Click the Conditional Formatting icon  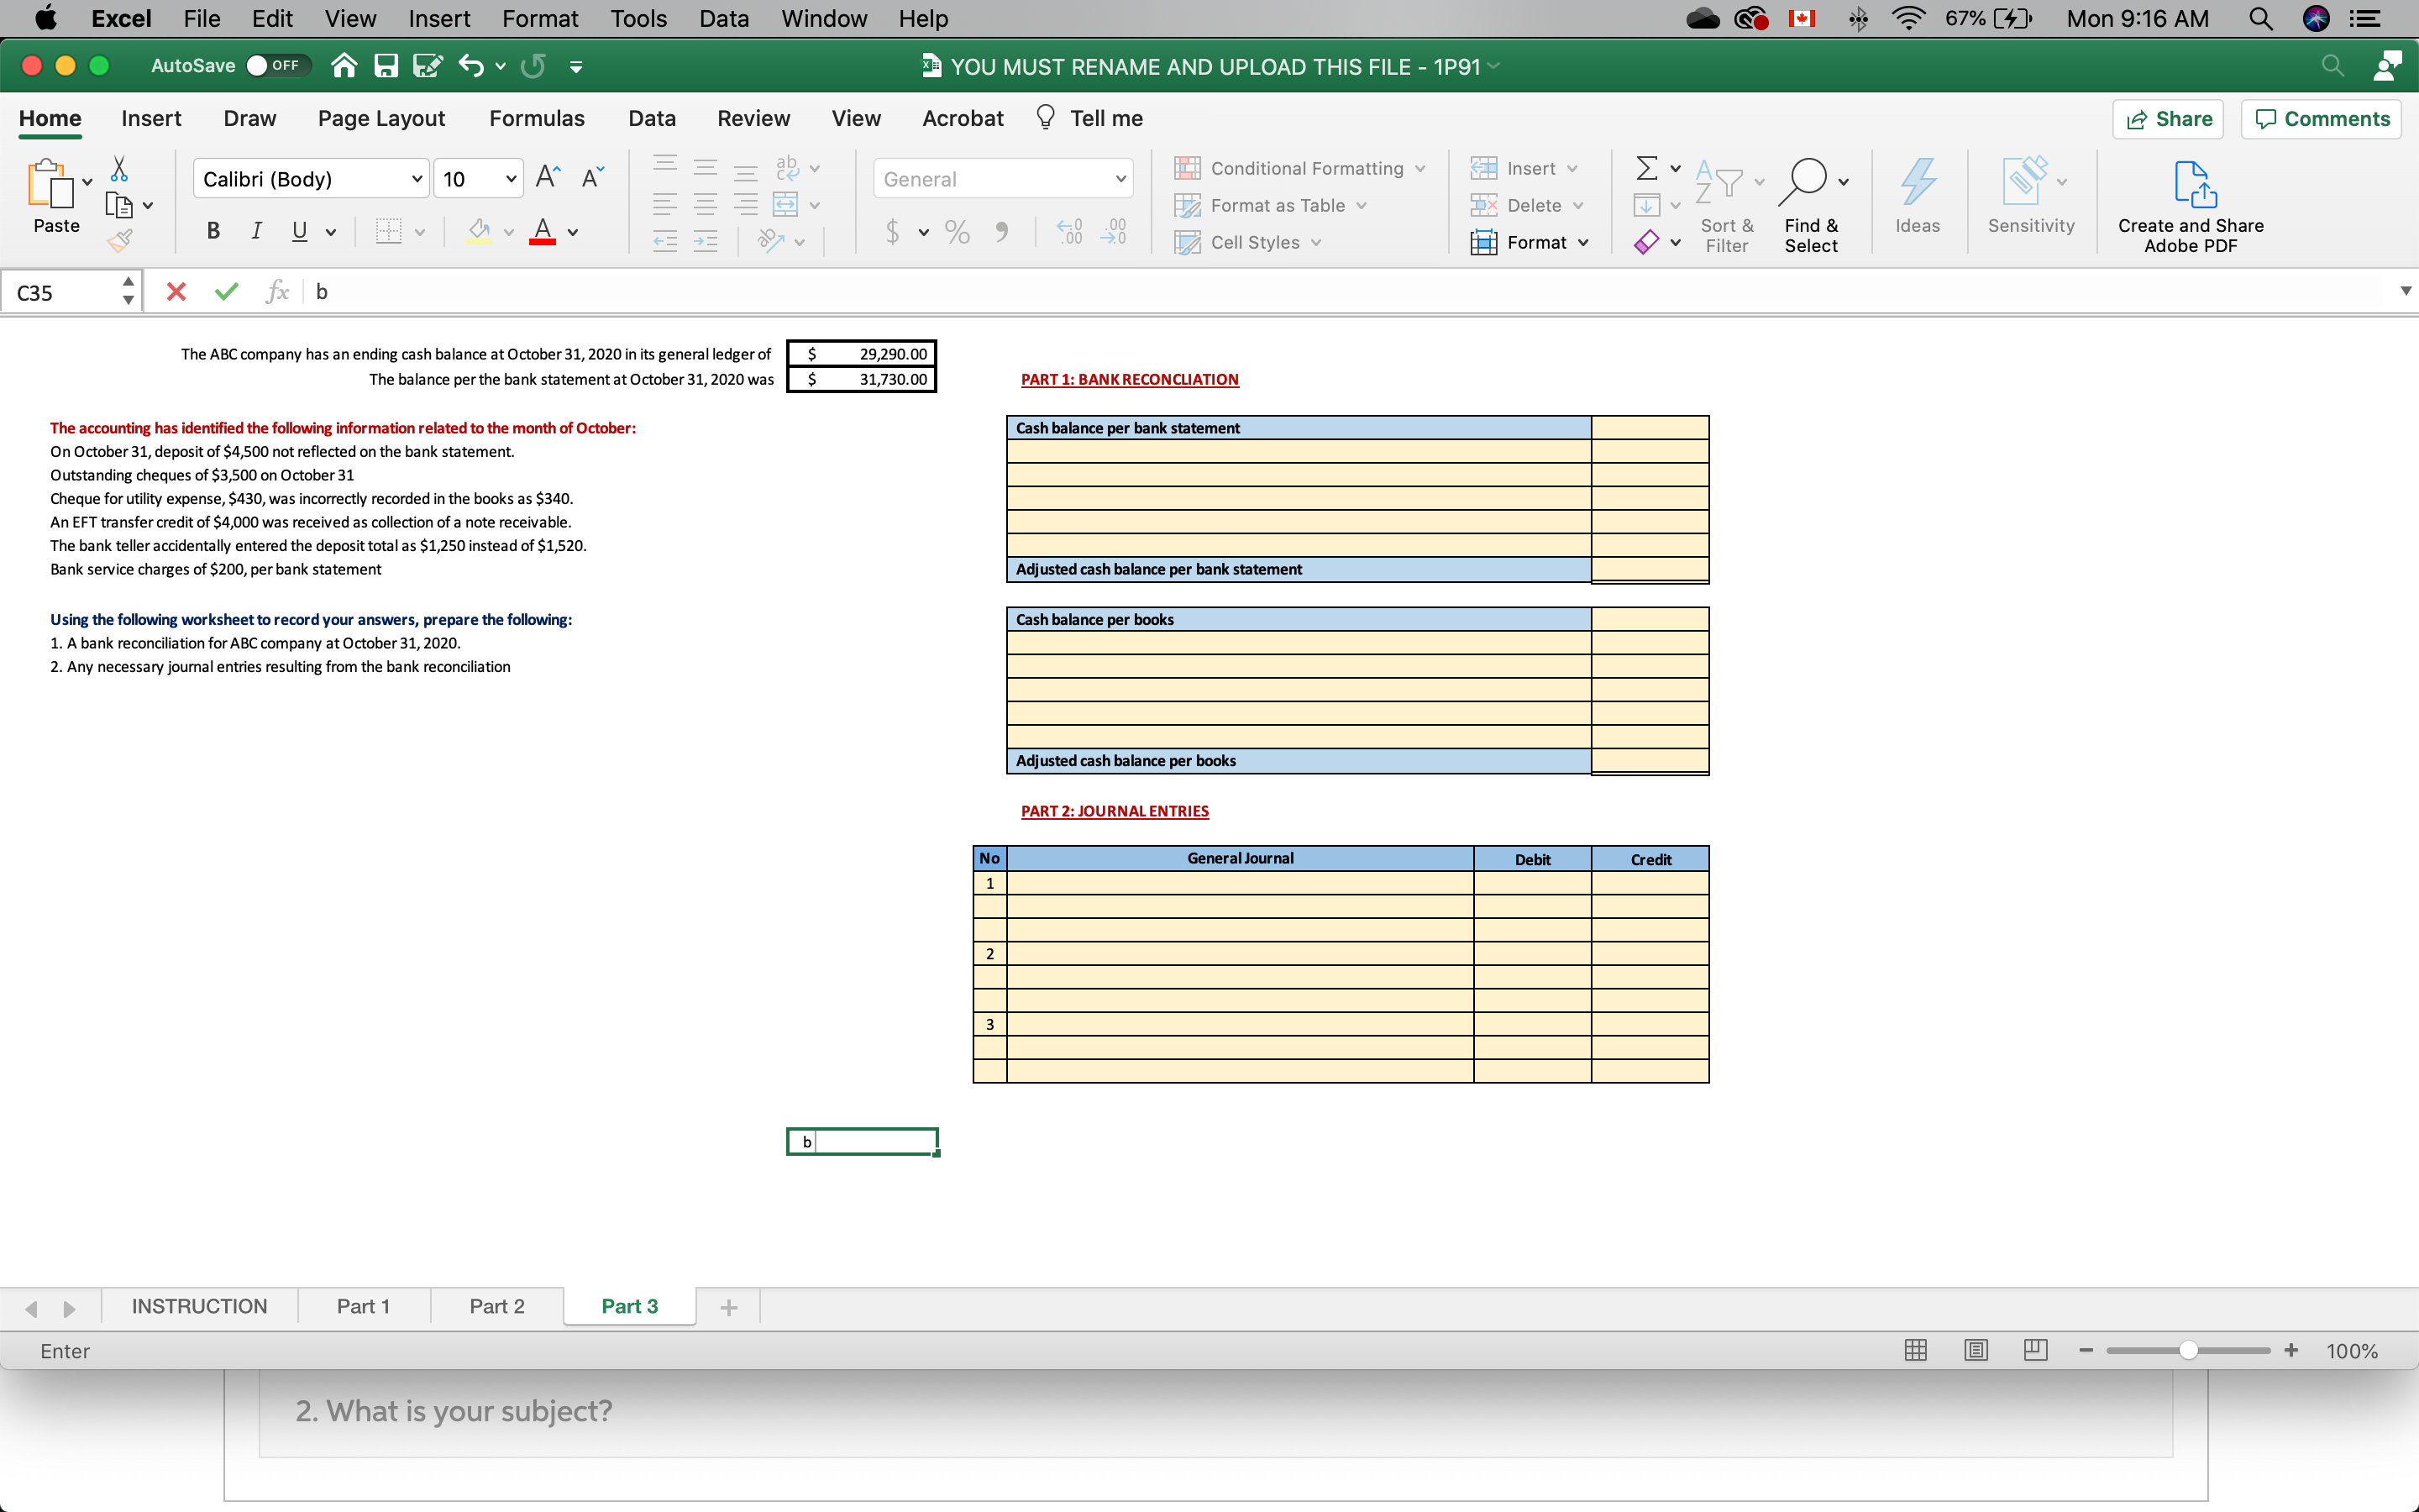tap(1188, 168)
